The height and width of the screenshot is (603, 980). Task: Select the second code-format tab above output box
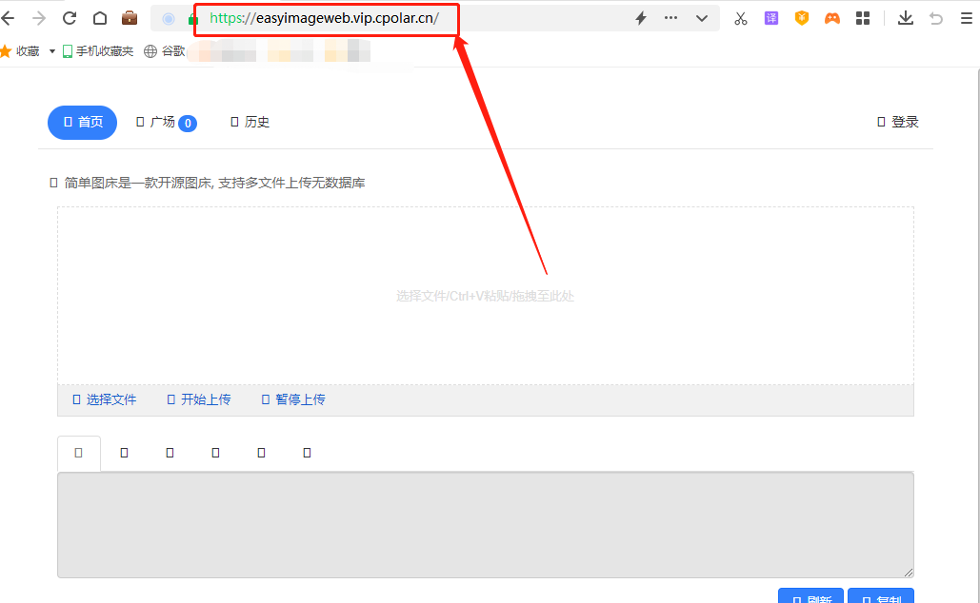click(x=124, y=453)
